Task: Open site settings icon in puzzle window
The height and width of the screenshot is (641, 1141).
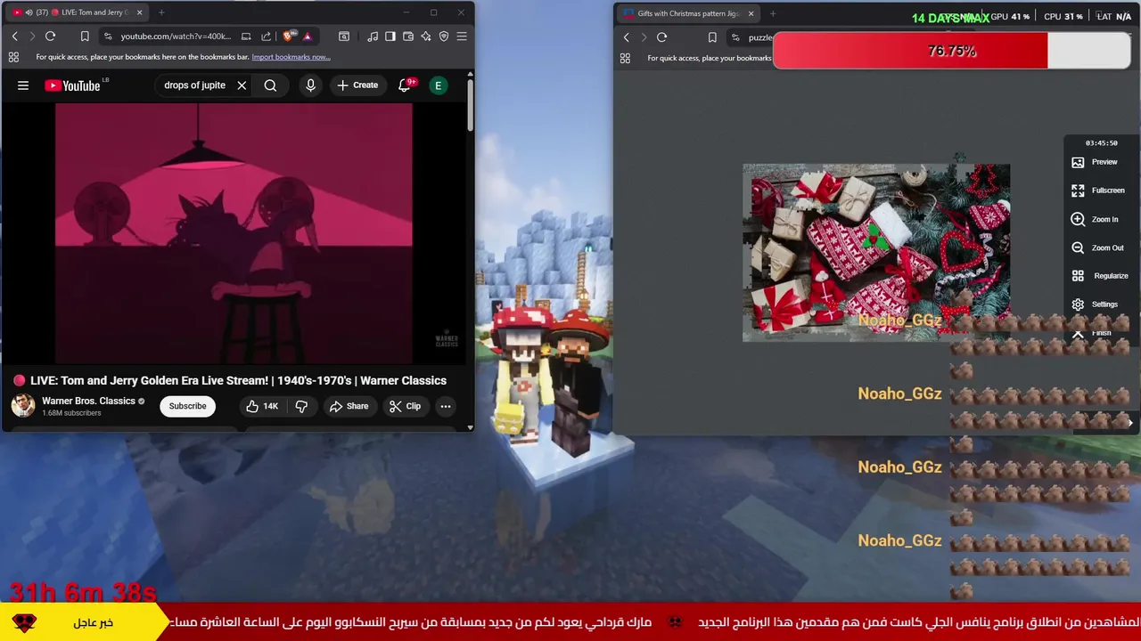Action: [735, 37]
